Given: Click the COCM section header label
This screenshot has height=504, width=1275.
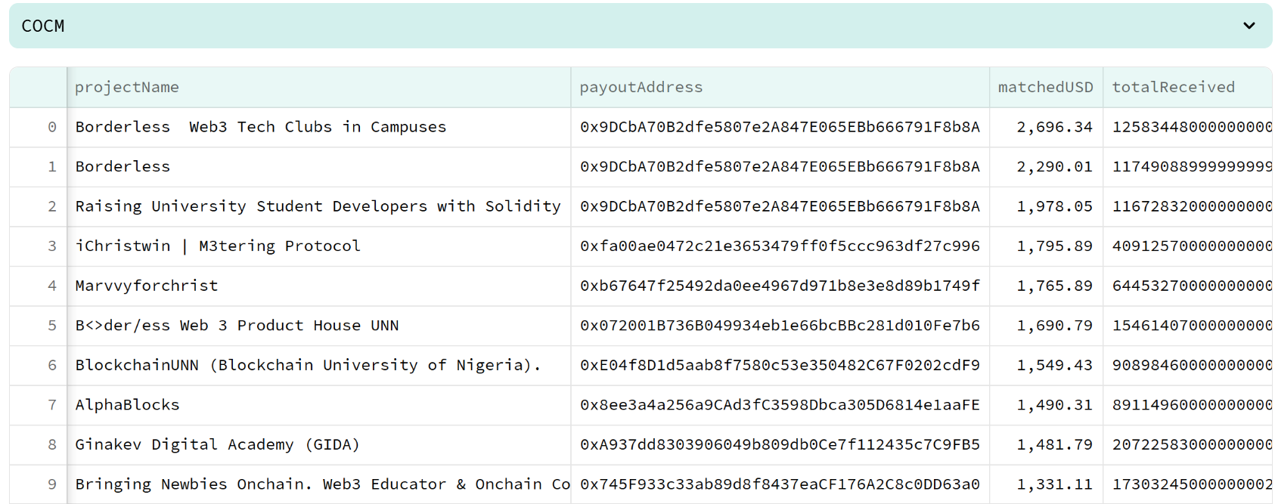Looking at the screenshot, I should [x=43, y=26].
